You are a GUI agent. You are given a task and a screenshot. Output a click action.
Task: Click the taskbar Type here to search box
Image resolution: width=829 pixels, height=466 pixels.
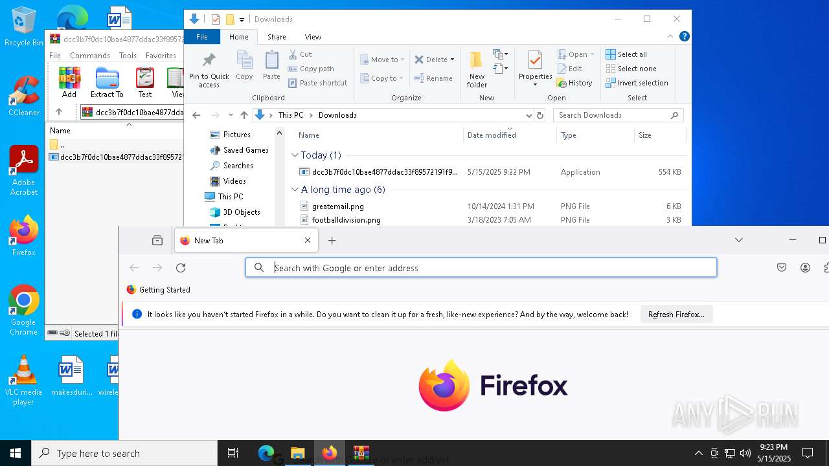124,453
